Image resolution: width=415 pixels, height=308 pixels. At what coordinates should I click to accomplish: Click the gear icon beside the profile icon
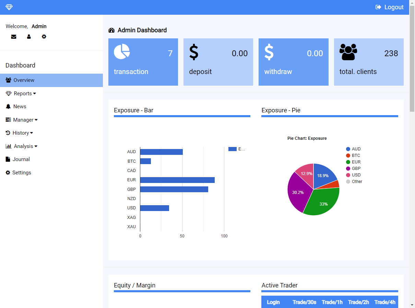[44, 37]
